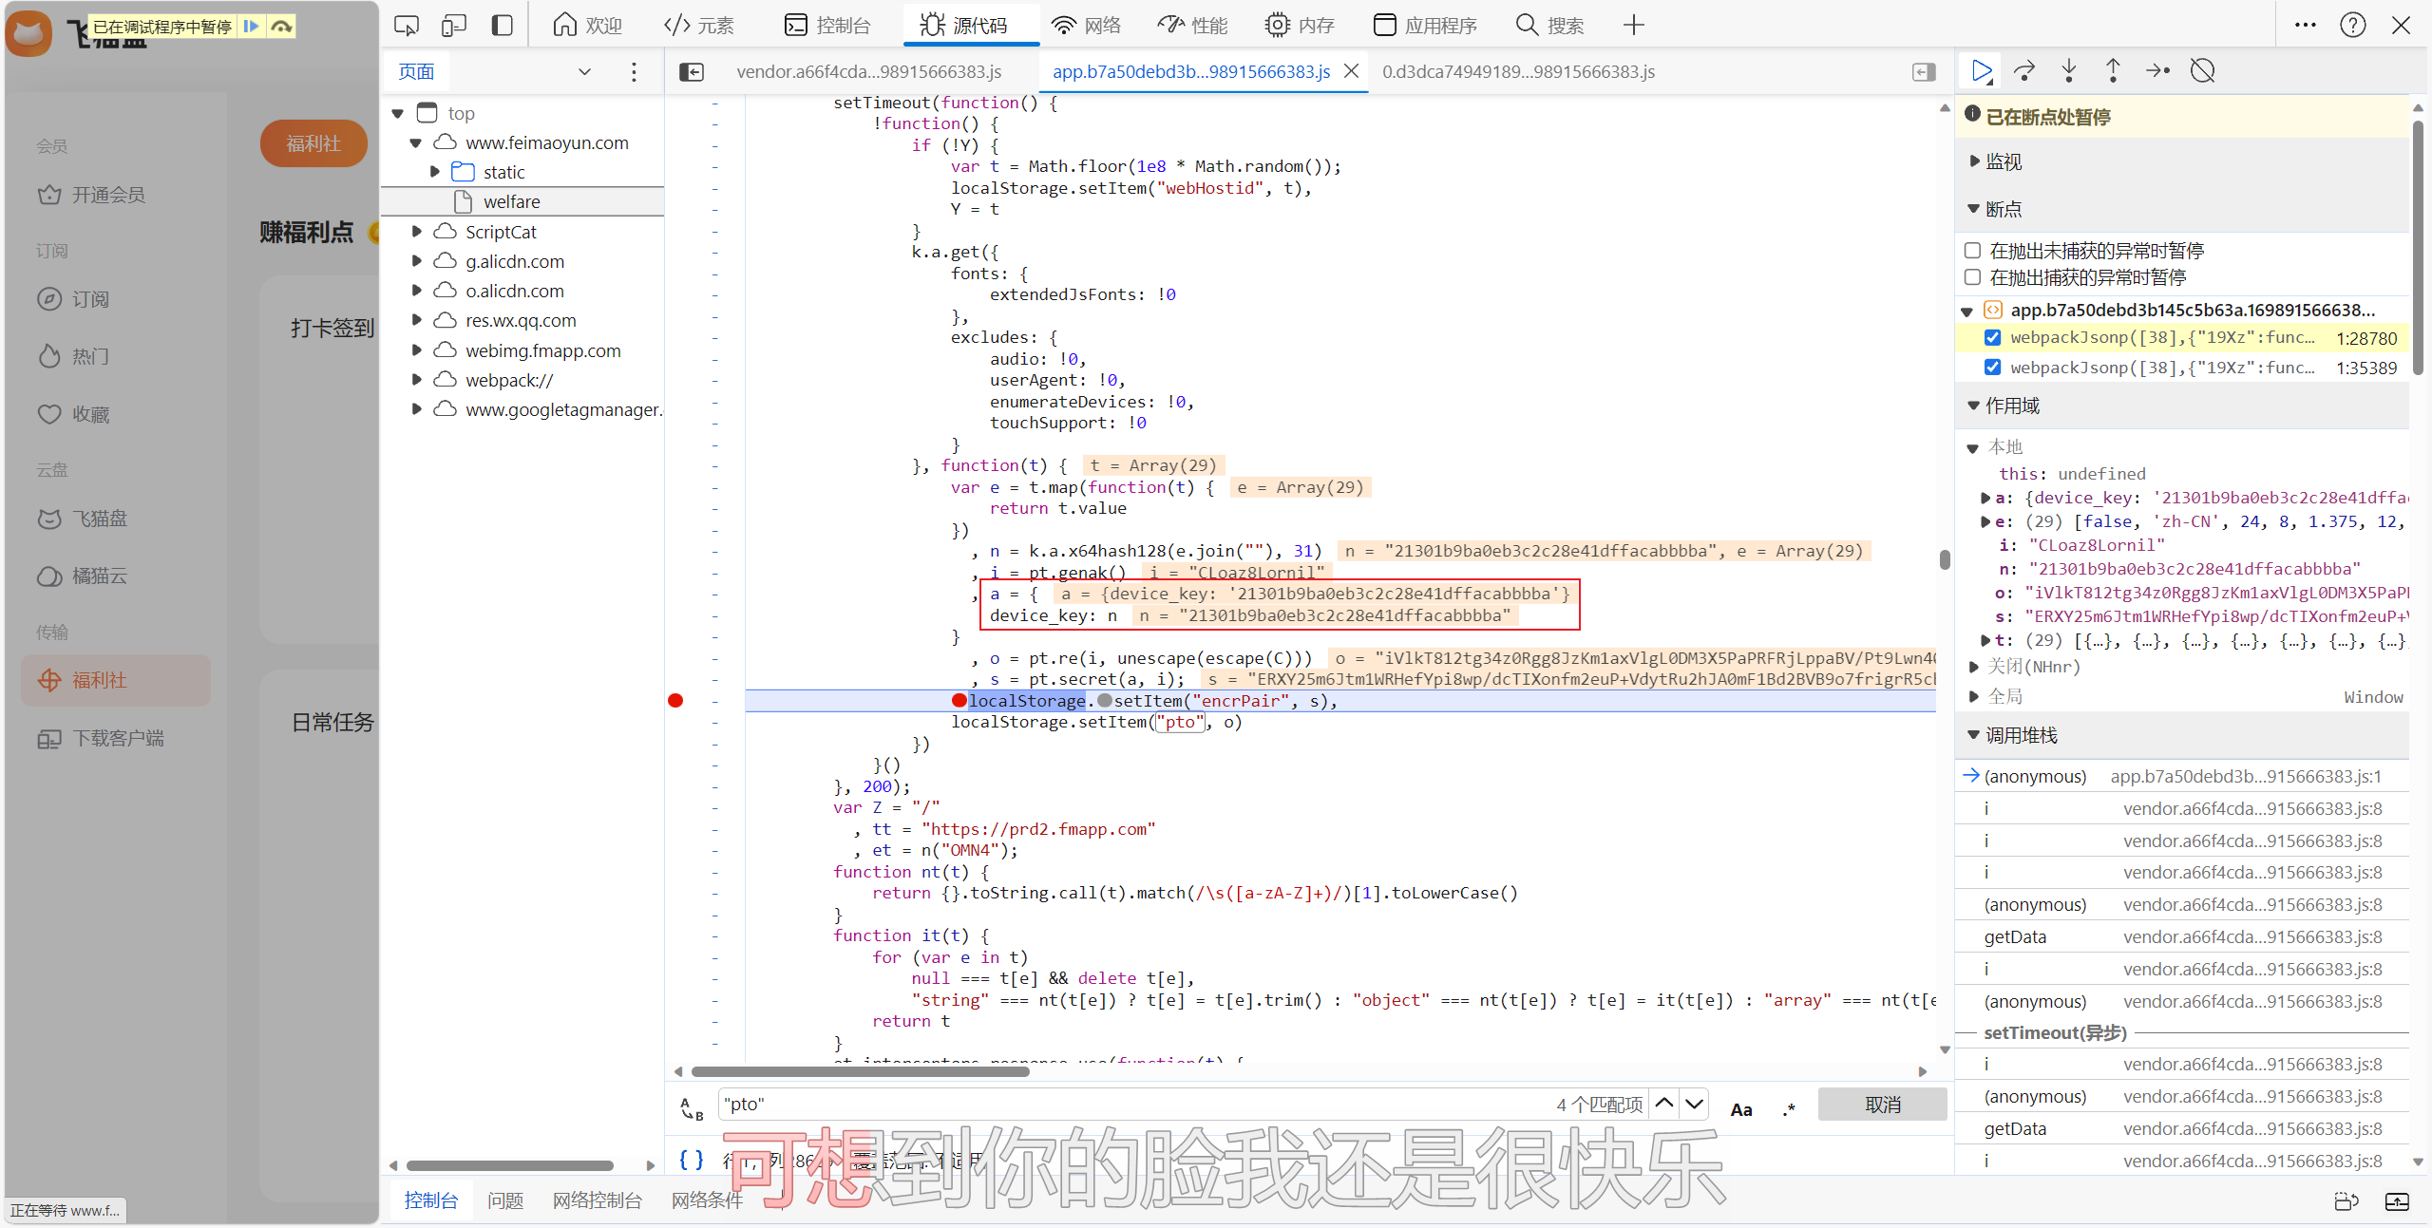Click the step out of function icon

click(2113, 71)
